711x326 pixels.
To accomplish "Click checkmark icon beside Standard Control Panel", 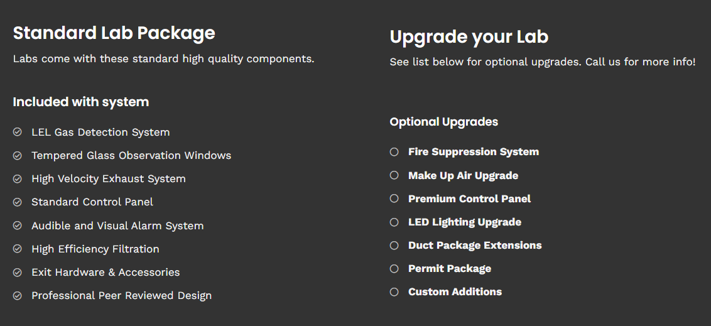I will tap(18, 202).
